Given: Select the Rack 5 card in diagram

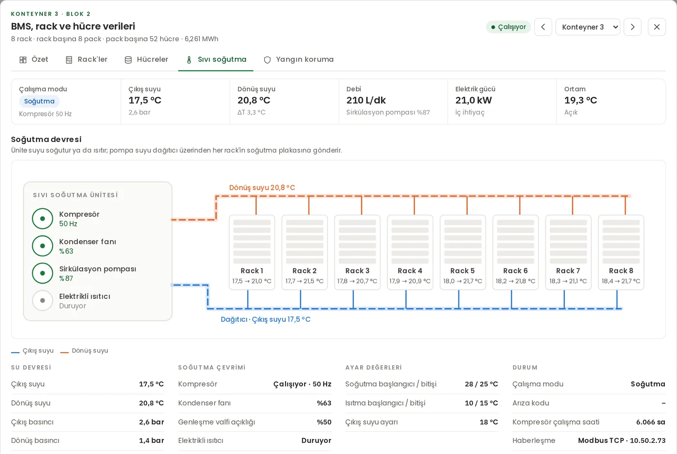Looking at the screenshot, I should pyautogui.click(x=463, y=253).
